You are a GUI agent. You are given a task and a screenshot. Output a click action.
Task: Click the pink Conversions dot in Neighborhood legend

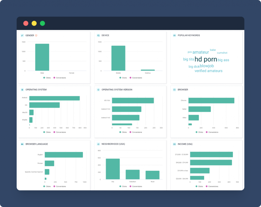130,186
